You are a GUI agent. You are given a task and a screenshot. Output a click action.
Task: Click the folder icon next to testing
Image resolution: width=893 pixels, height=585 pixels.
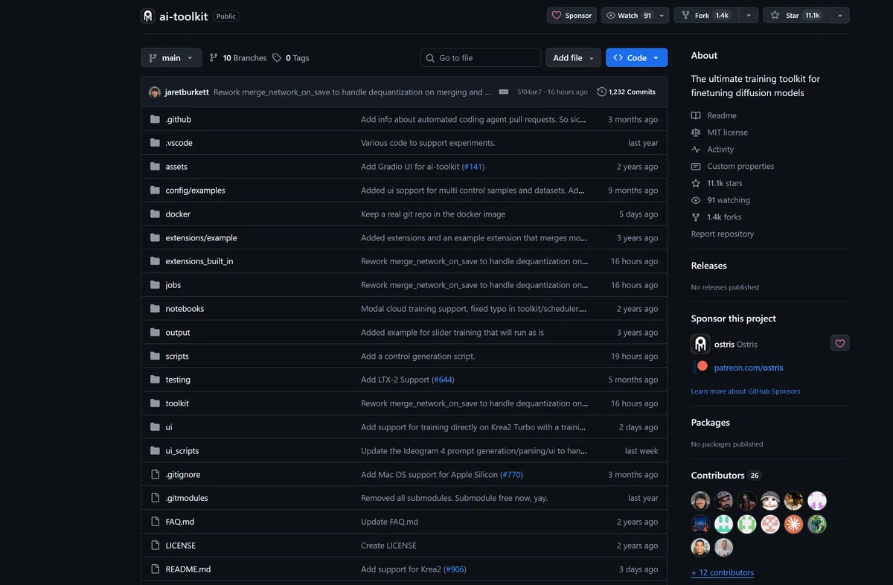pos(155,380)
